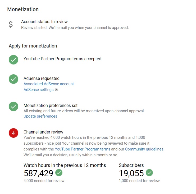Click green checkmark next to AdSense requested
The width and height of the screenshot is (196, 194).
13,79
